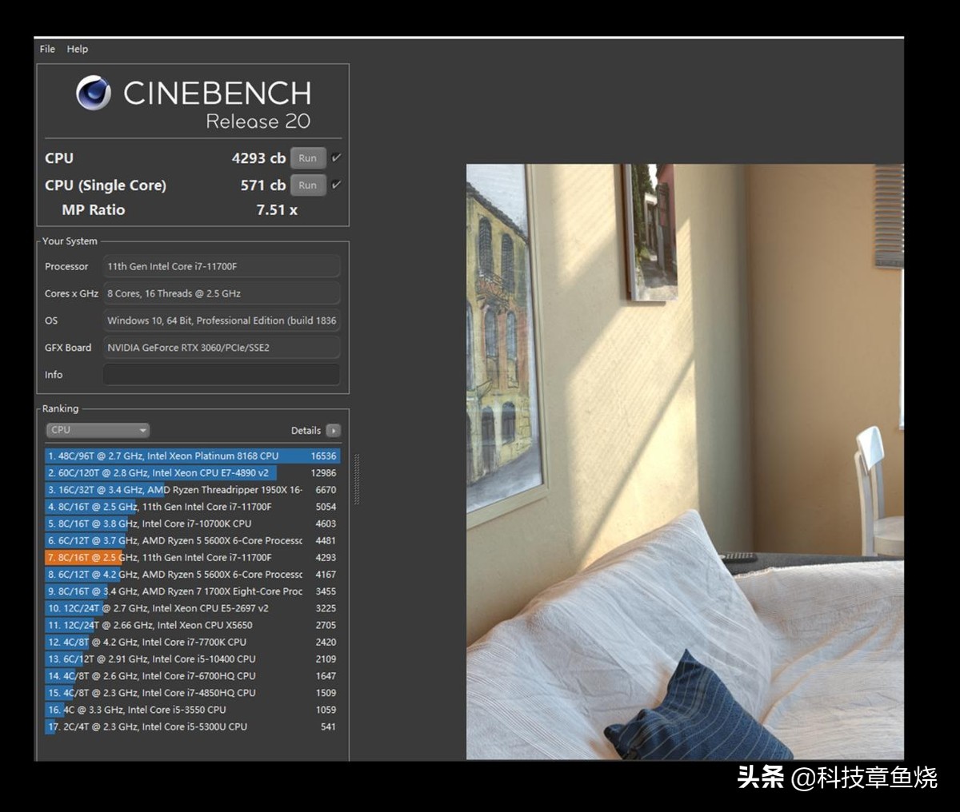Click the panel splitter handle beside Ranking
This screenshot has width=960, height=812.
click(x=356, y=479)
